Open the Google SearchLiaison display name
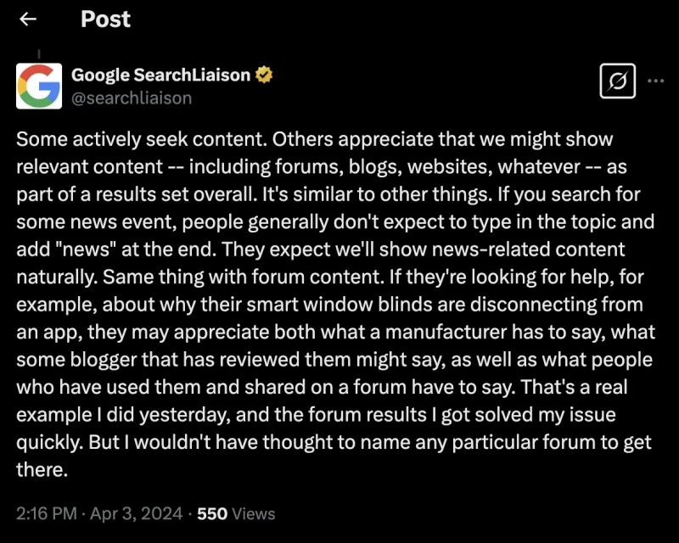Viewport: 679px width, 543px height. 160,75
